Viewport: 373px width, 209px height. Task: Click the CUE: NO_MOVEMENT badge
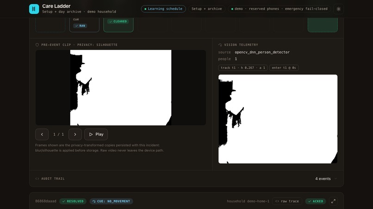pos(111,201)
